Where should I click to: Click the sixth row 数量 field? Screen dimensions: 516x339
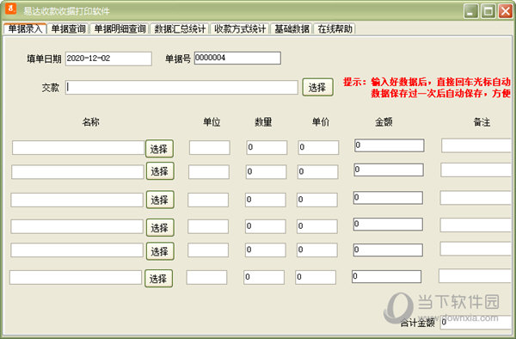click(x=264, y=277)
